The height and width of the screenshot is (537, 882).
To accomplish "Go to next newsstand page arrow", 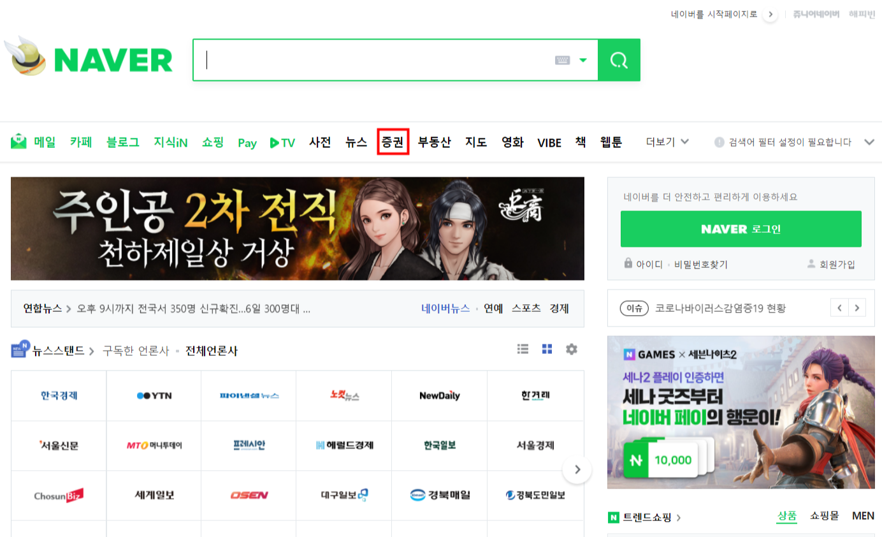I will (577, 470).
